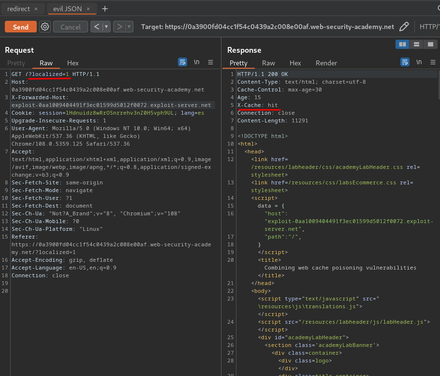Click the X-Forwarded-Host exploit-server value
Viewport: 440px width, 376px height.
point(111,105)
